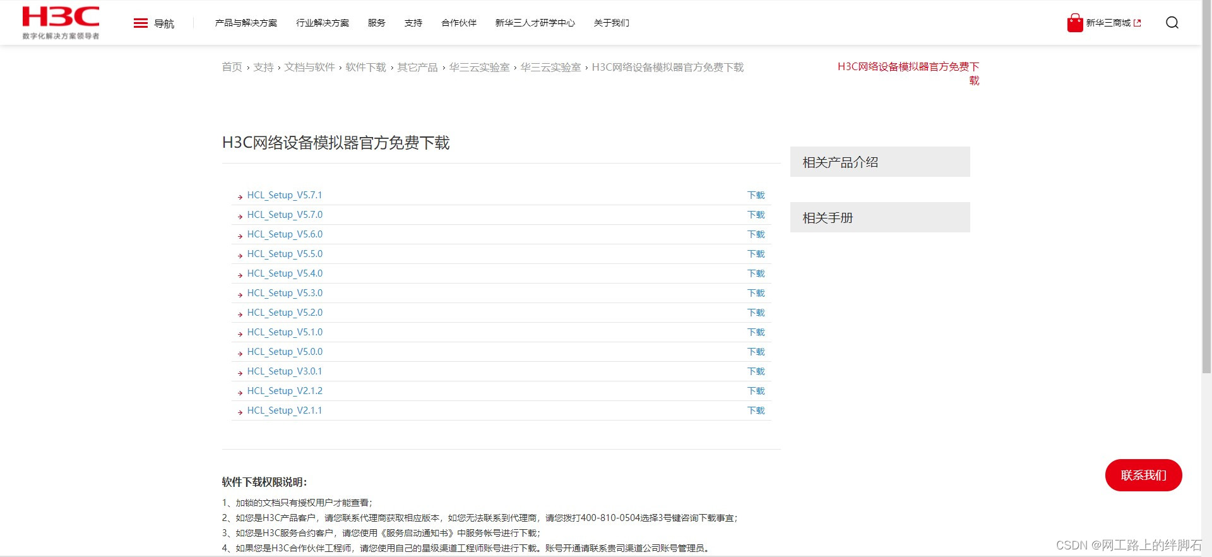Click 文档与软件 in breadcrumb

(x=309, y=67)
